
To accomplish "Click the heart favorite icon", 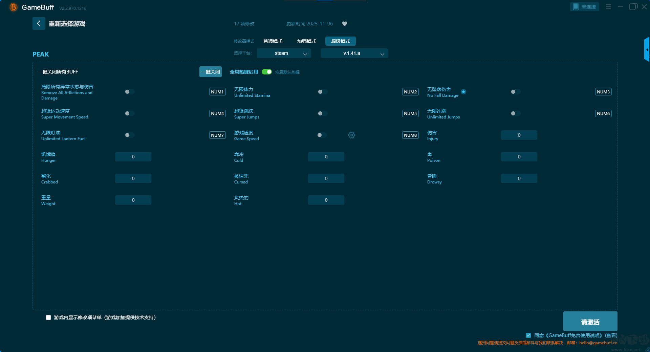I will [344, 24].
